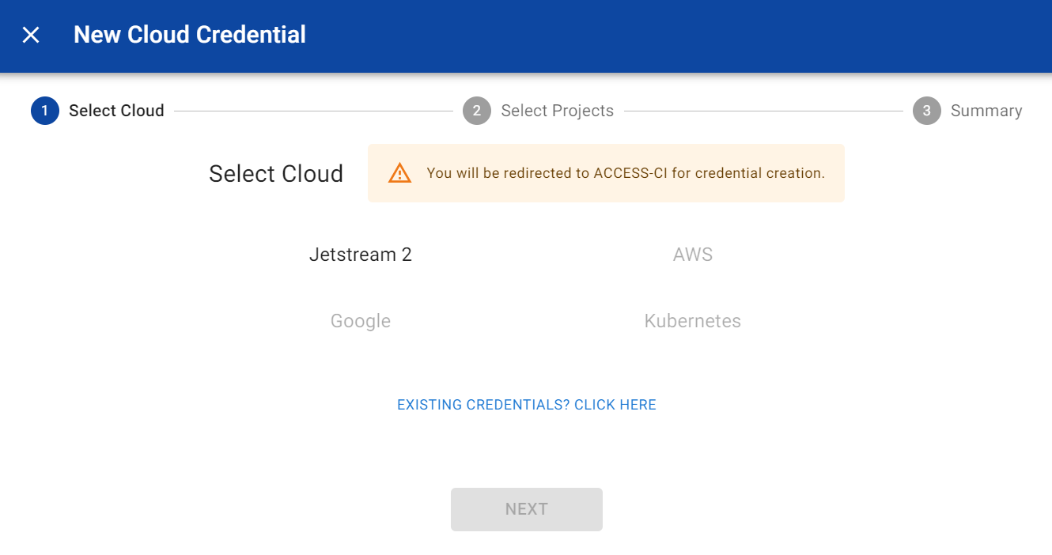Select the Jetstream 2 cloud option

pyautogui.click(x=361, y=255)
